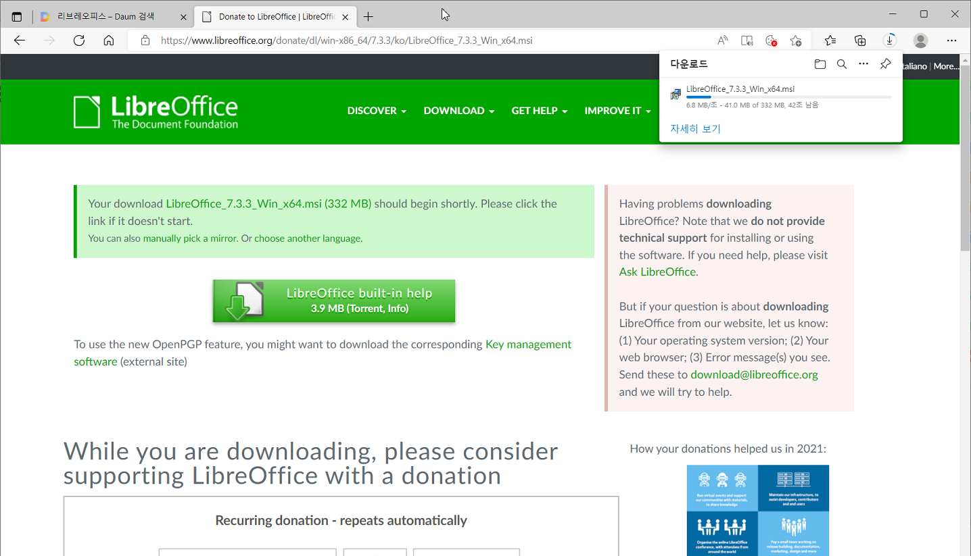This screenshot has height=556, width=971.
Task: Search downloads with magnifier icon
Action: point(842,64)
